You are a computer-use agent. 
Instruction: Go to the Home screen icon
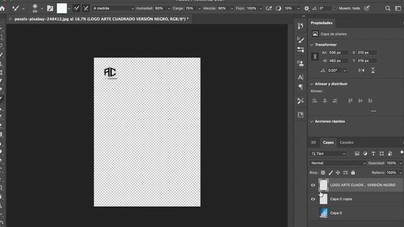click(x=3, y=8)
